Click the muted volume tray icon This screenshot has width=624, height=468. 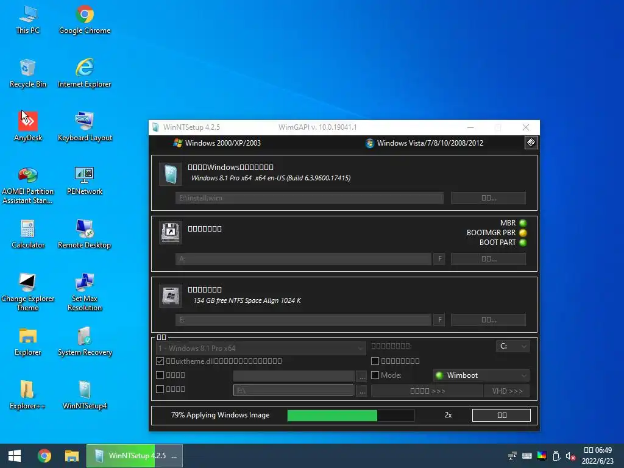pyautogui.click(x=570, y=456)
